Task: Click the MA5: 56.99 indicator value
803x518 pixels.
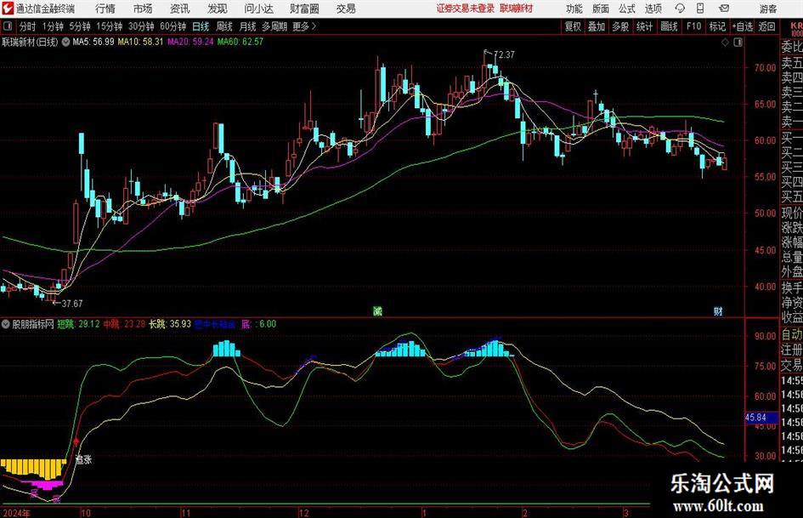Action: click(x=93, y=42)
